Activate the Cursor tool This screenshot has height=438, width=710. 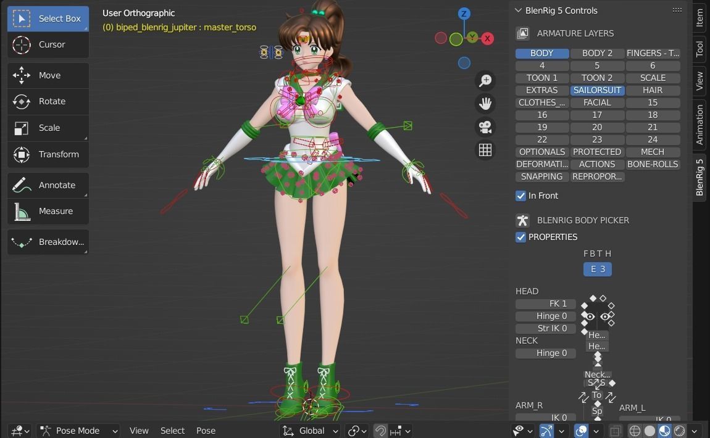(x=48, y=45)
